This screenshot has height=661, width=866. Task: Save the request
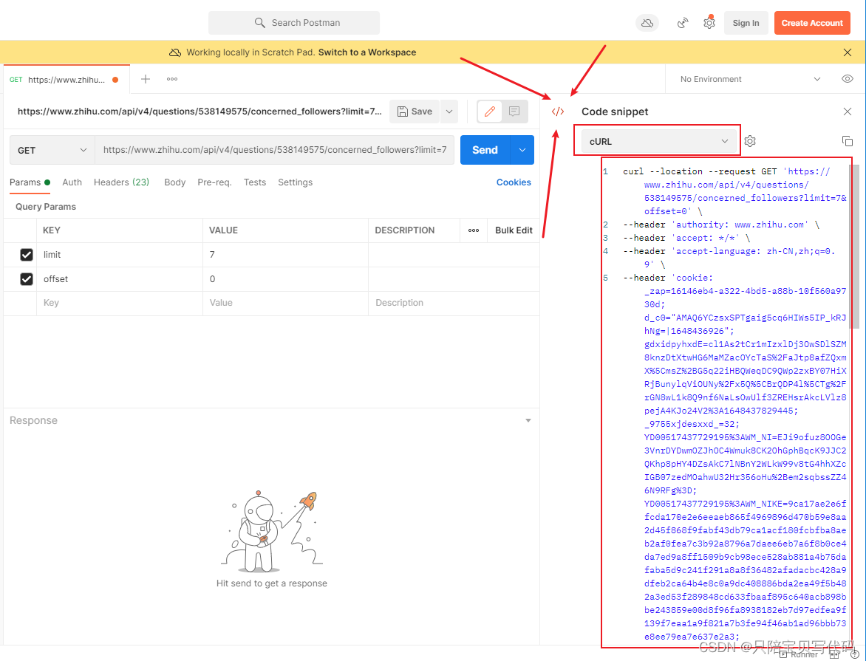[415, 112]
